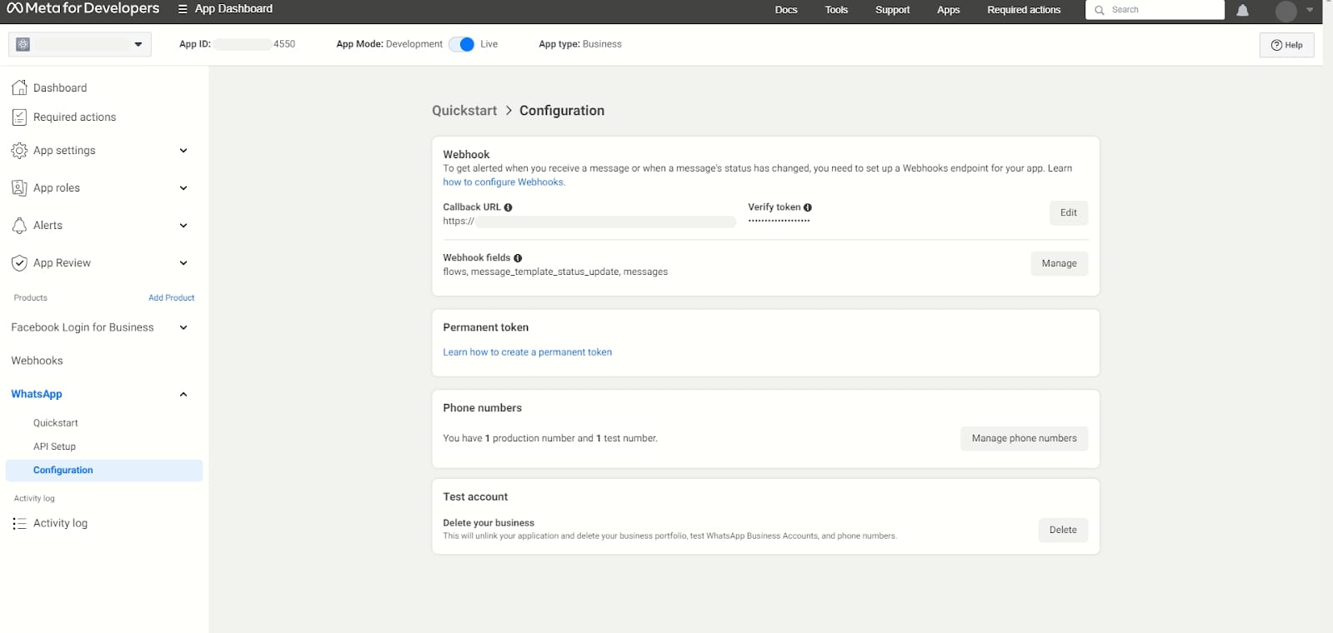Click Delete your business button
The image size is (1333, 633).
click(1063, 531)
